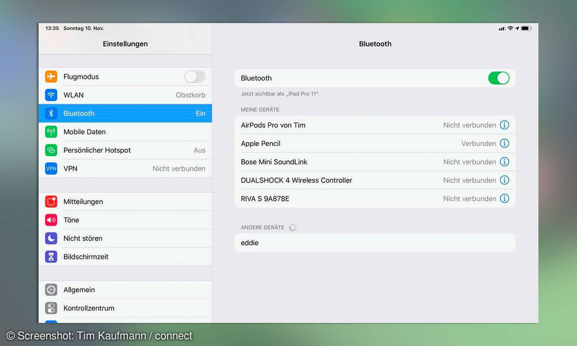Open Töne settings
Image resolution: width=577 pixels, height=346 pixels.
click(125, 220)
